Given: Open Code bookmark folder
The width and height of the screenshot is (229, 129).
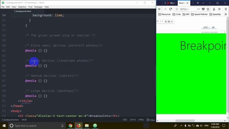Looking at the screenshot, I should pos(176,14).
